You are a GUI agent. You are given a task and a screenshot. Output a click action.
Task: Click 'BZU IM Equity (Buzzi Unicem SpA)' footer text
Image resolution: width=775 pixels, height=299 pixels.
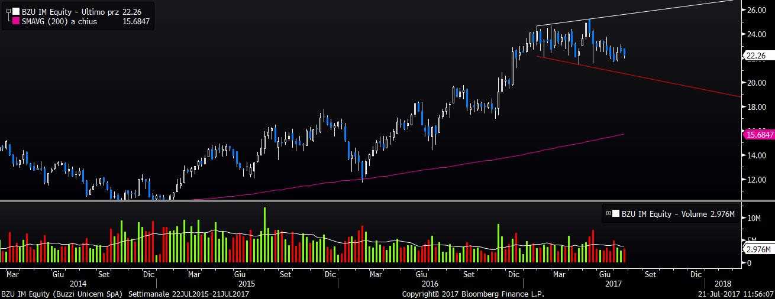click(x=62, y=294)
